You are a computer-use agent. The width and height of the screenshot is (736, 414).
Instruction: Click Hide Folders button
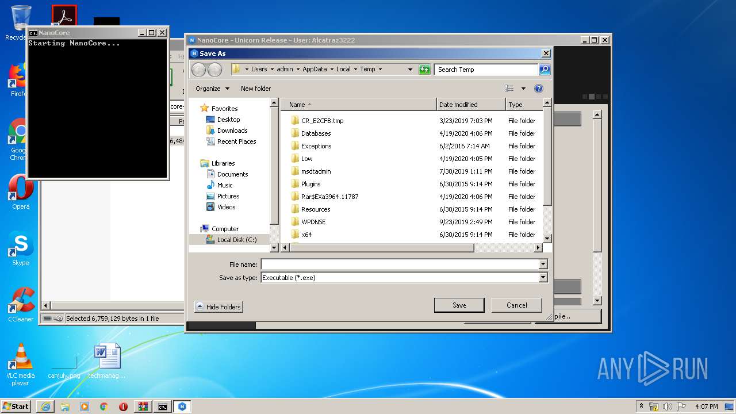pos(218,307)
